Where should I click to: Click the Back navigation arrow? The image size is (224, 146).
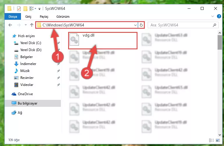tap(10, 25)
